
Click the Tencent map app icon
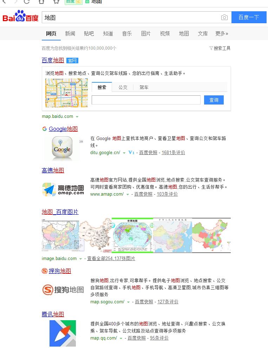tap(63, 333)
